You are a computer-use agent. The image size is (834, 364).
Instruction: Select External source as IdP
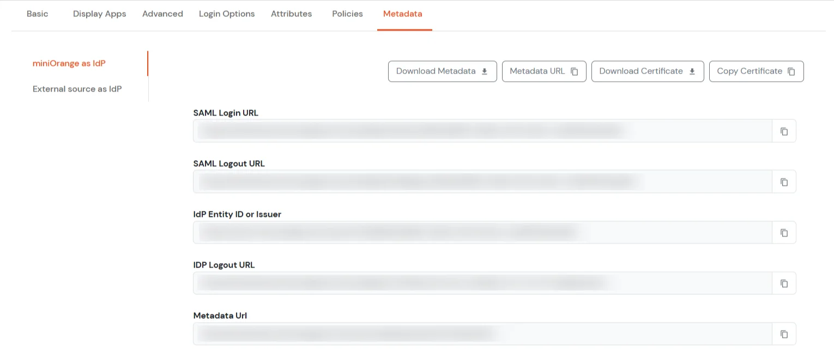[x=77, y=89]
